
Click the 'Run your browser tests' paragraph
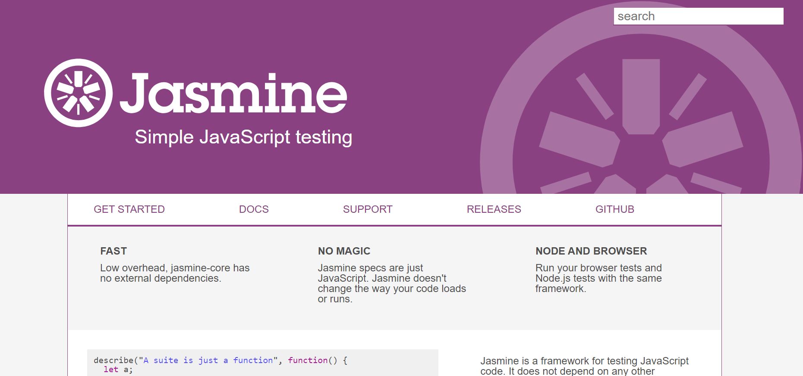click(598, 278)
